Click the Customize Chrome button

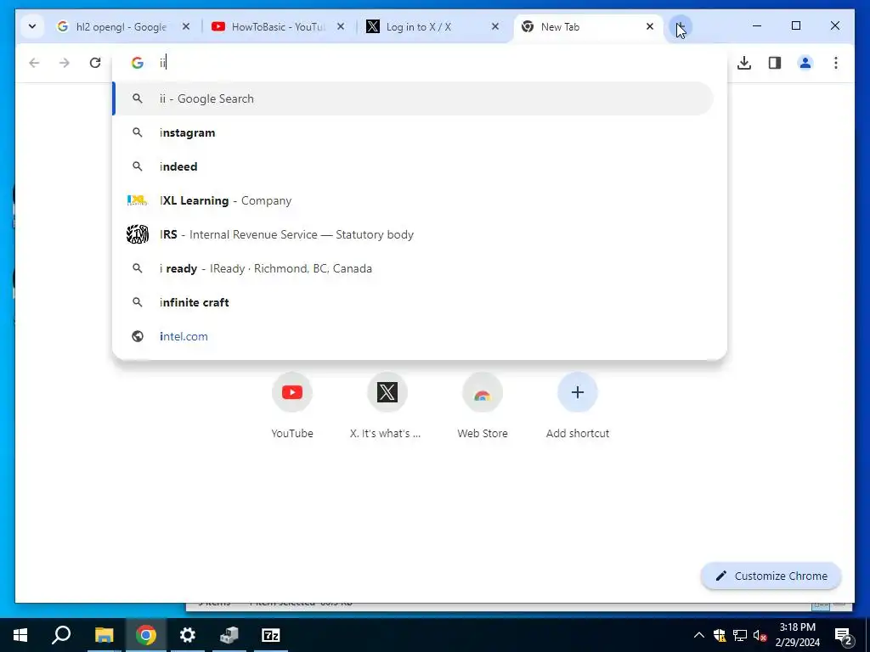point(771,576)
